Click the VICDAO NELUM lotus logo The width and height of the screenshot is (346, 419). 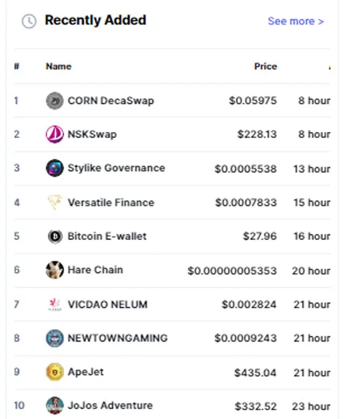tap(55, 304)
